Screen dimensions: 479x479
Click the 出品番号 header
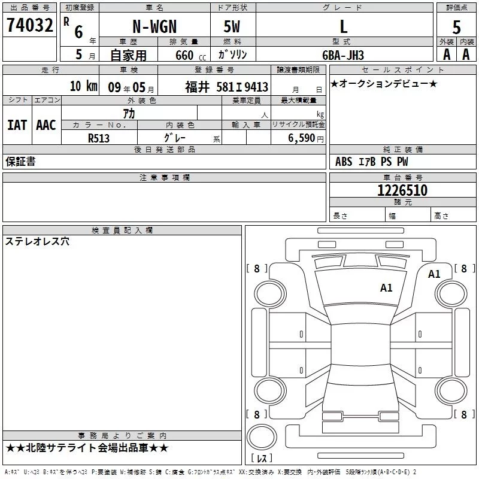click(x=29, y=8)
